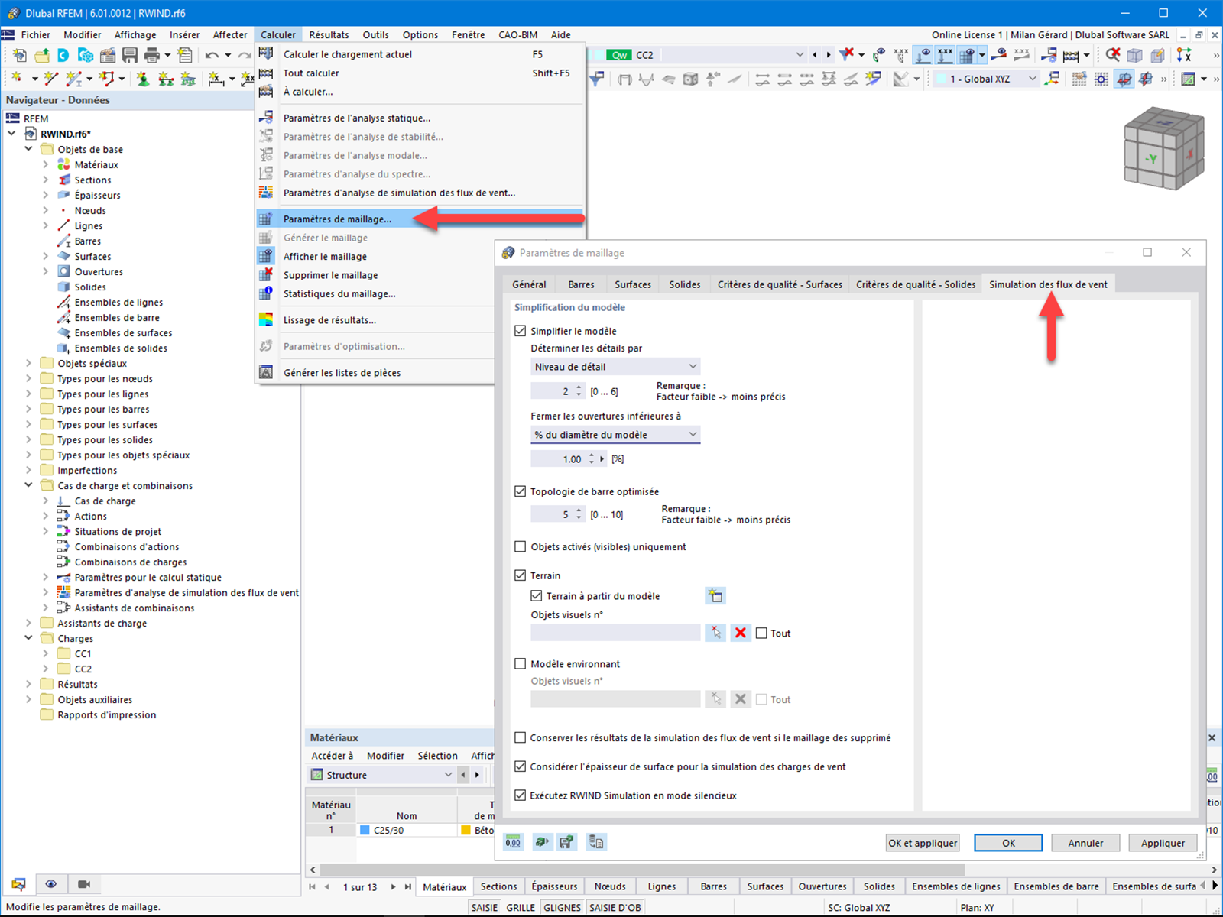Save the model using the disk icon
Screen dimensions: 1223x917
[x=130, y=55]
